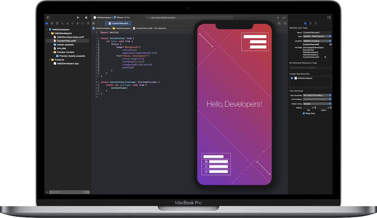Stop the running app
The height and width of the screenshot is (218, 377).
click(86, 18)
